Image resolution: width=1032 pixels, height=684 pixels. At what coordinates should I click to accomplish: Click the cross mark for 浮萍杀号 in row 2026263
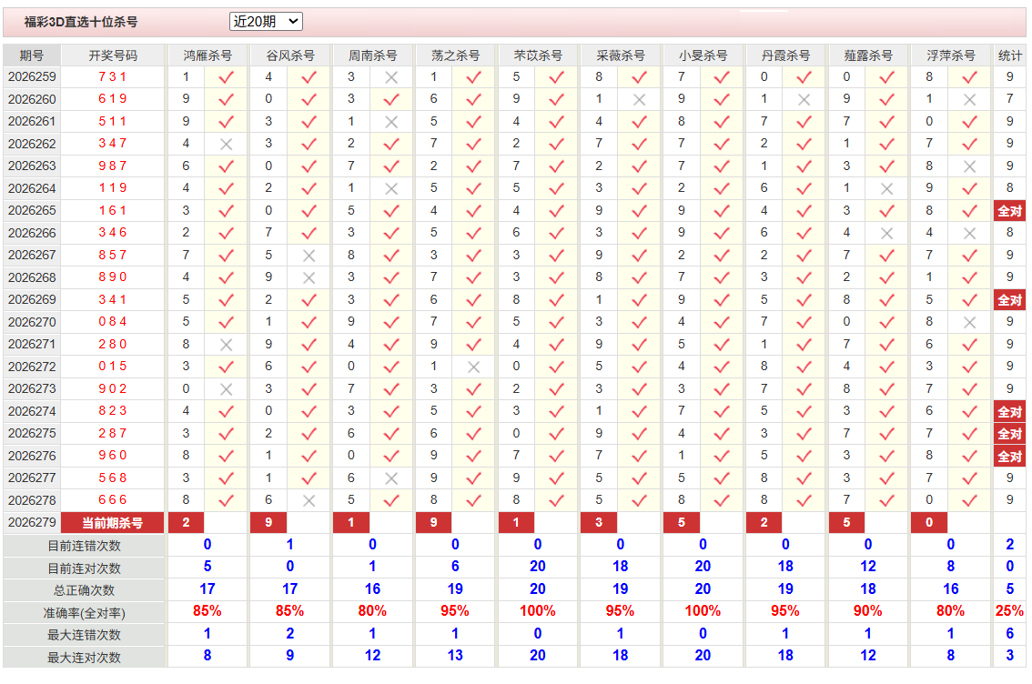[969, 166]
